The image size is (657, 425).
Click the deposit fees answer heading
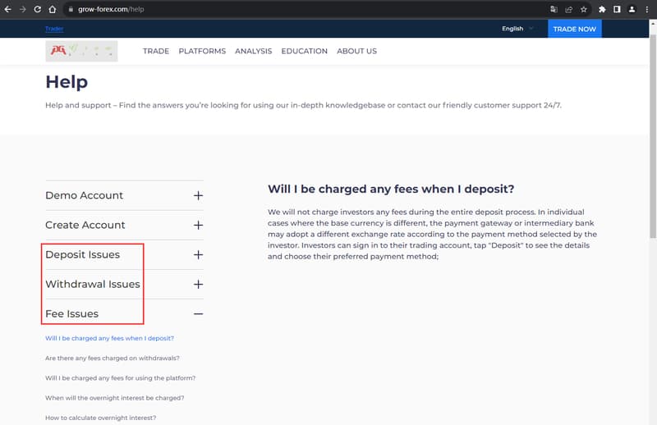pyautogui.click(x=391, y=190)
